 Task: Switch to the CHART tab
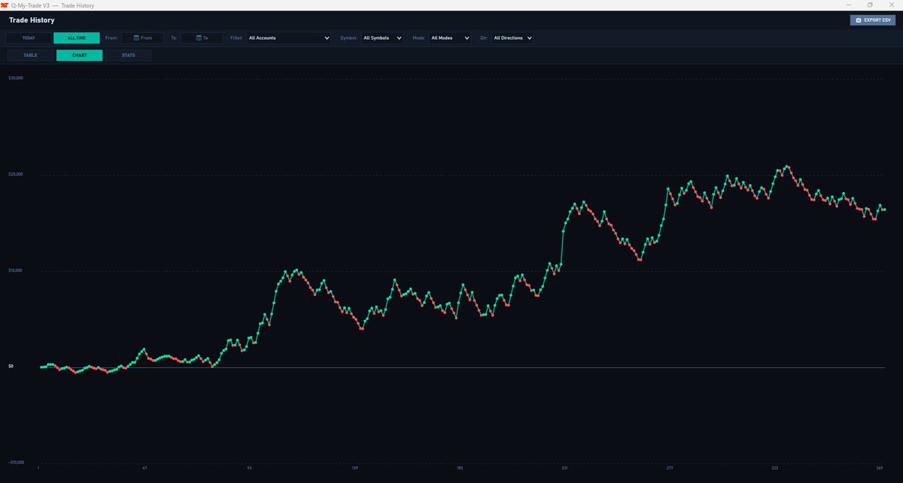(79, 56)
